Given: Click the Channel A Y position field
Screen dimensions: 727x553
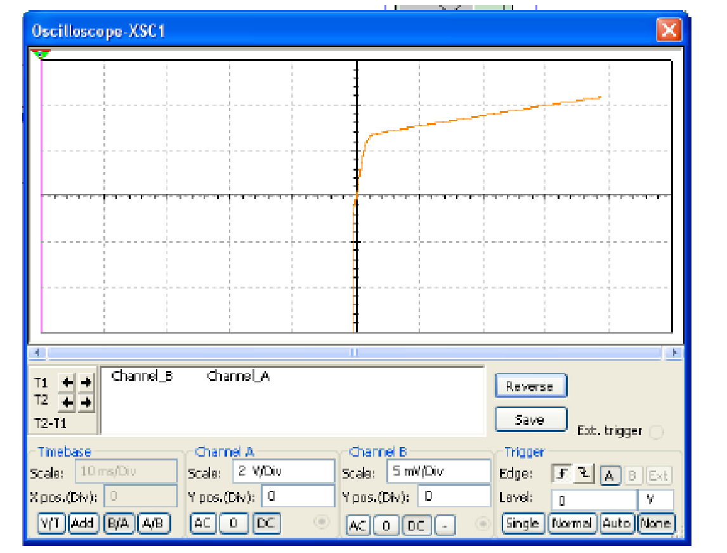Looking at the screenshot, I should pos(297,497).
